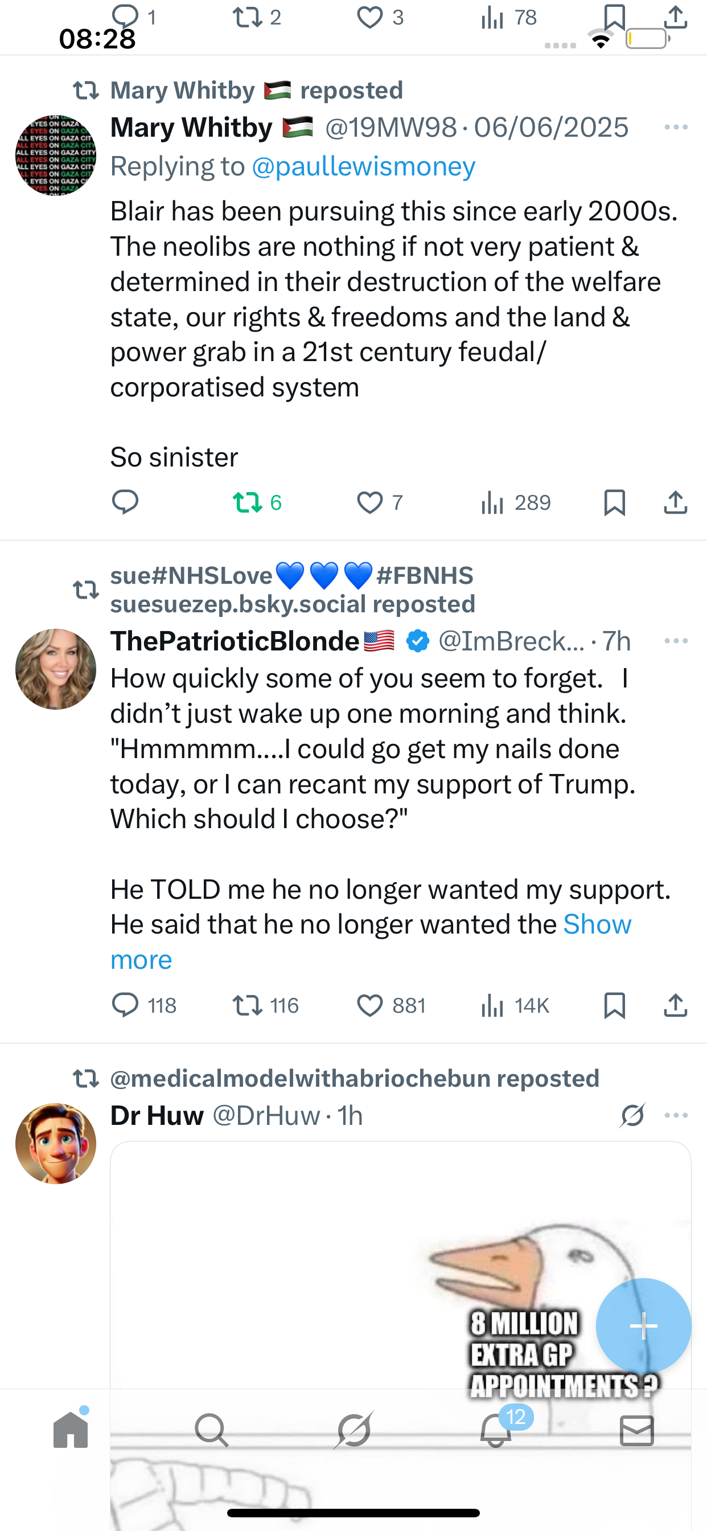Open more options on Mary Whitby's post
The image size is (707, 1531).
coord(676,127)
